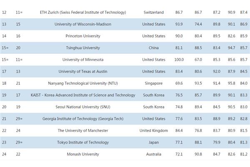This screenshot has width=250, height=167.
Task: Open Tokyo Institute of Technology entry
Action: [83, 142]
